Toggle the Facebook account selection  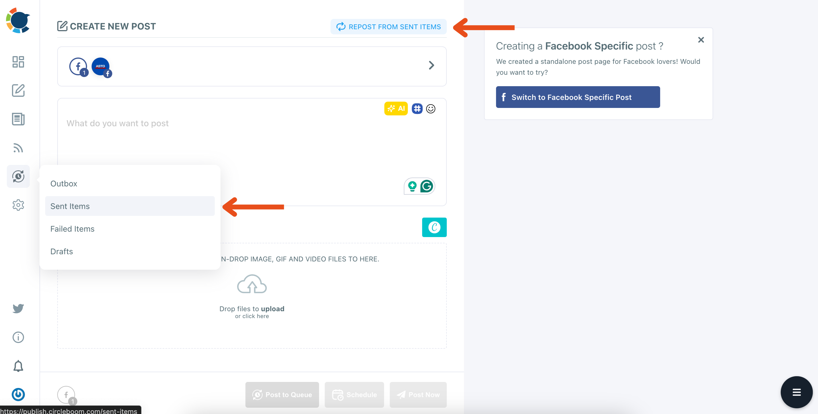[78, 66]
